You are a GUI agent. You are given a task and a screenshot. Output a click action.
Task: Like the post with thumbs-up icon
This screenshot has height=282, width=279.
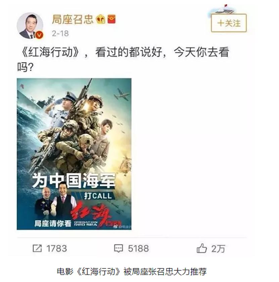pos(201,248)
